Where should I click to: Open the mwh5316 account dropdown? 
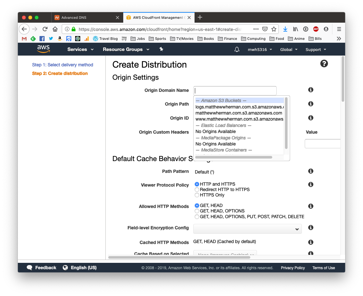(x=260, y=50)
